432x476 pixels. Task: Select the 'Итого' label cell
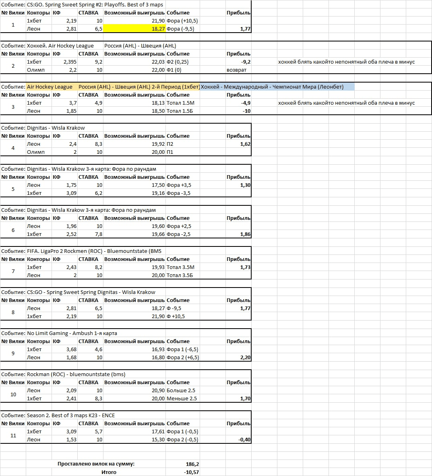[x=109, y=472]
